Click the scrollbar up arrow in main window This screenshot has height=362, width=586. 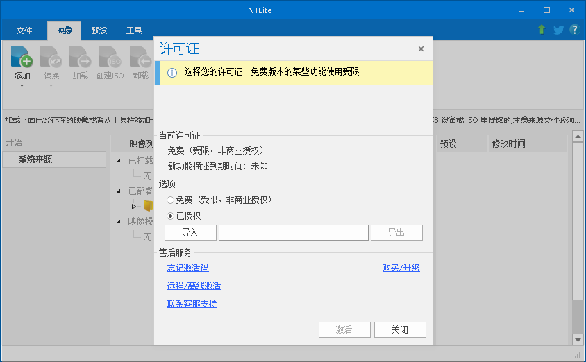coord(578,137)
